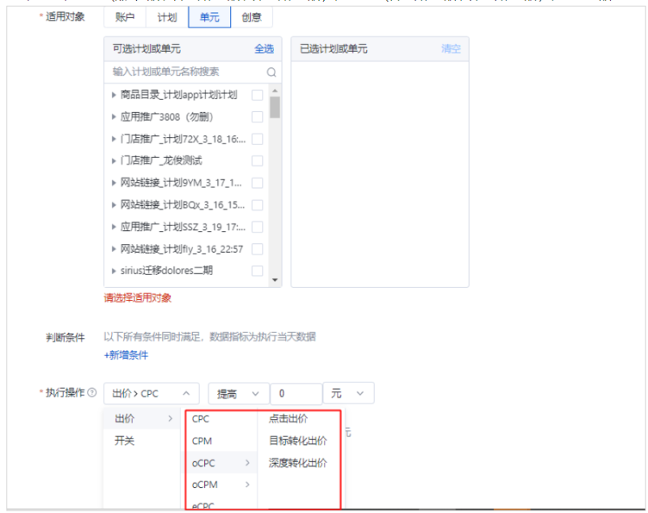Viewport: 648px width, 513px height.
Task: Check the checkbox for 门店推广_龙俊测试
Action: tap(259, 160)
